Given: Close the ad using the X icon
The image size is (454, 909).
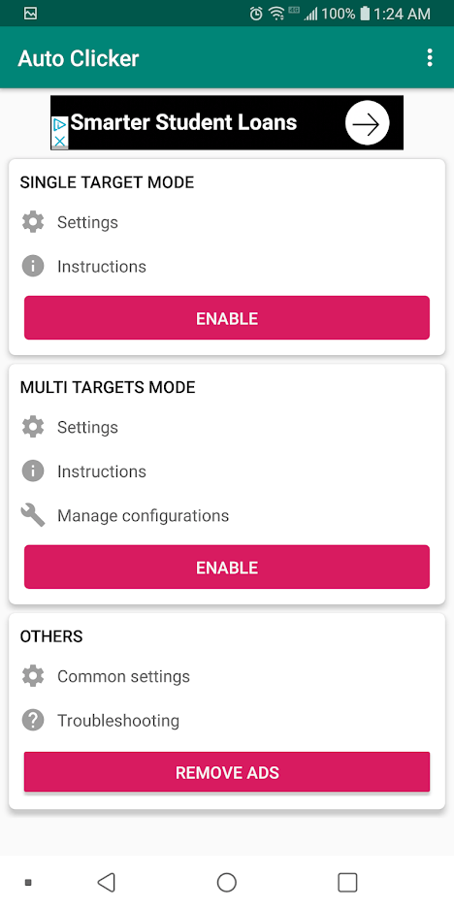Looking at the screenshot, I should (60, 141).
